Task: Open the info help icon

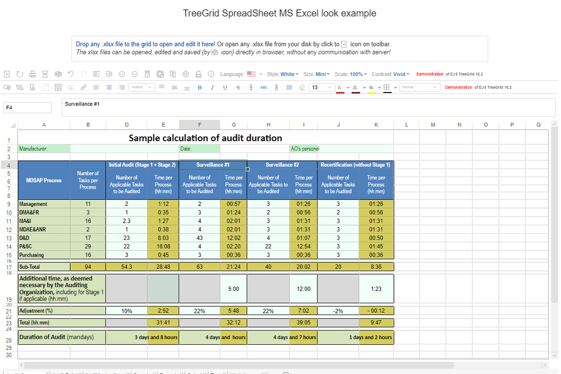Action: [211, 74]
